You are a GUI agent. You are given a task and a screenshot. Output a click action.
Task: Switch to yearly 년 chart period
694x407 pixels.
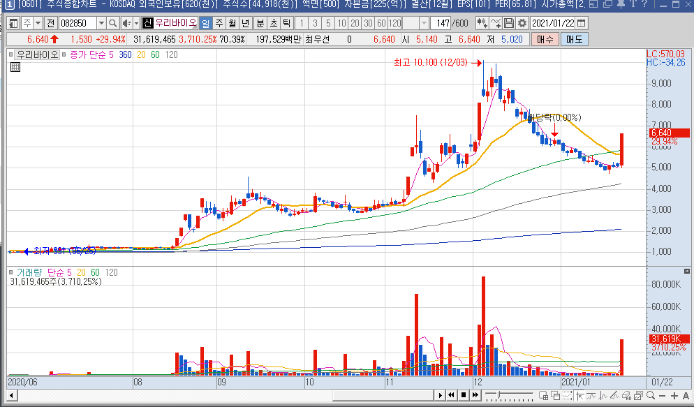pyautogui.click(x=246, y=23)
